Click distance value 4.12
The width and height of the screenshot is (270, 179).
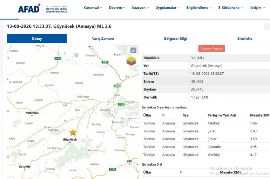253,155
